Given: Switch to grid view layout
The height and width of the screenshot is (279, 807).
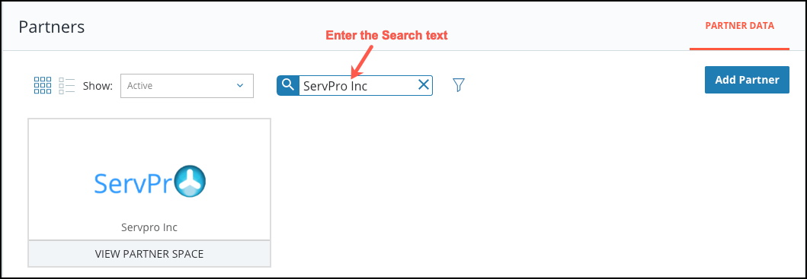Looking at the screenshot, I should point(42,85).
